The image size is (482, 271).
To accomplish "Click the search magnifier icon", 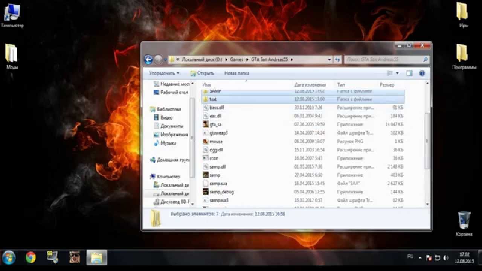I will point(425,59).
